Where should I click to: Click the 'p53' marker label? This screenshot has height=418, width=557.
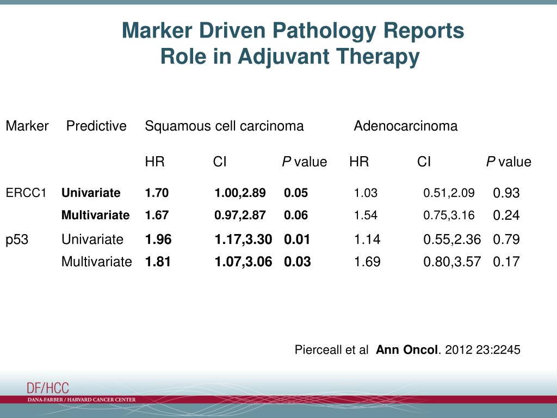17,239
